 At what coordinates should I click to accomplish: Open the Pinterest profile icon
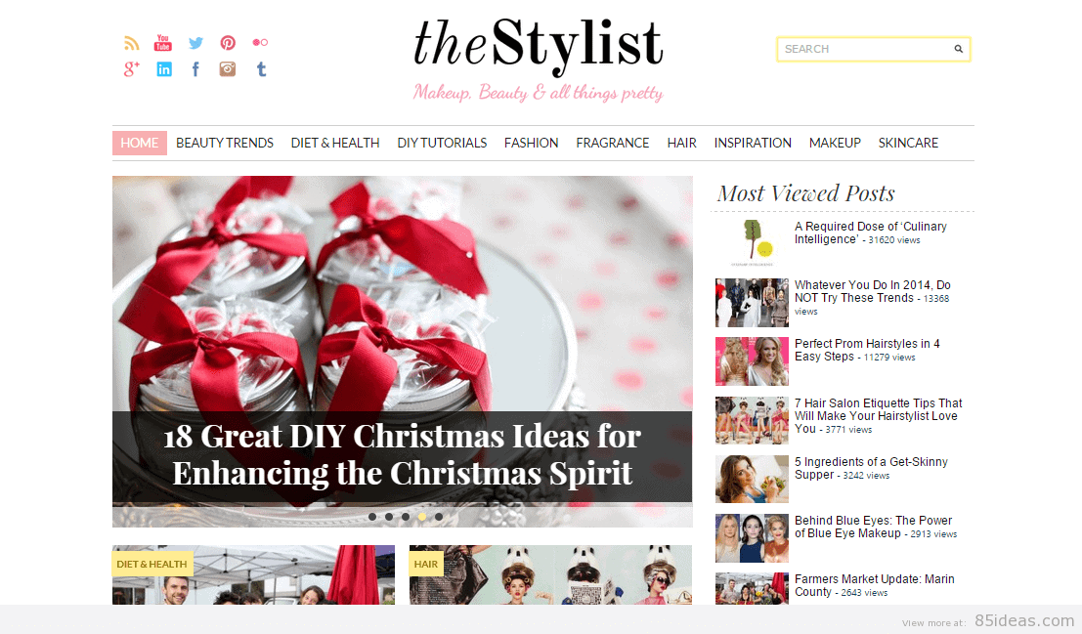click(228, 43)
